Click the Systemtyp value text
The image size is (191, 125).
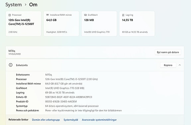point(72,106)
